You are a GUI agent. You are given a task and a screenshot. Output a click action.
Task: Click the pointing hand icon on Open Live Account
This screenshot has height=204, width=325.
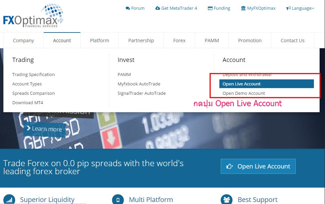coord(229,166)
